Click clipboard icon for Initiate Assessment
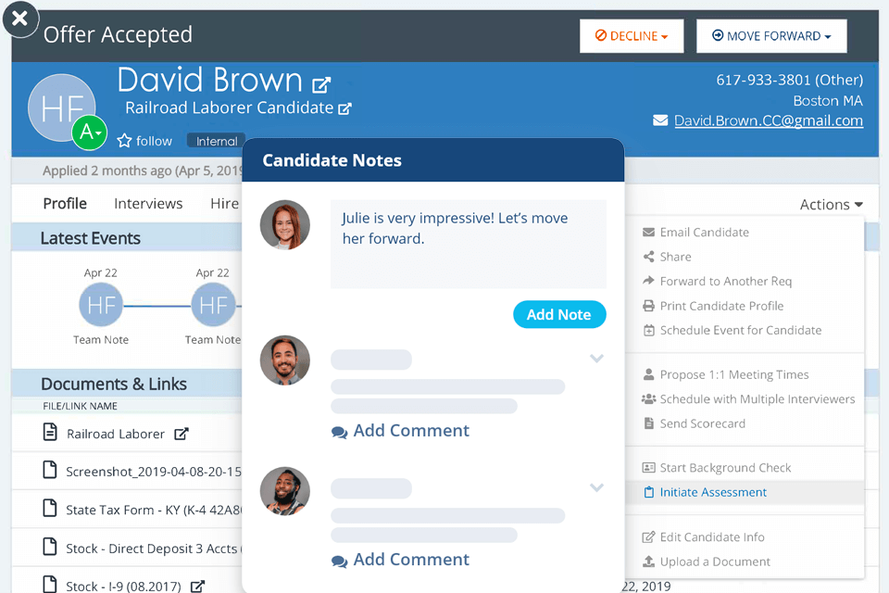Image resolution: width=889 pixels, height=593 pixels. click(x=648, y=492)
